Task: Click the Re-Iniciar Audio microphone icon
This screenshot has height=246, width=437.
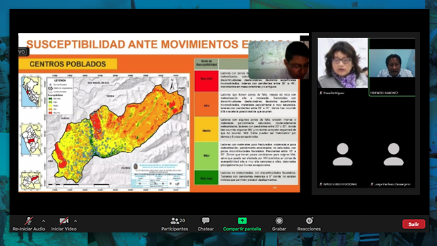Action: (x=28, y=221)
